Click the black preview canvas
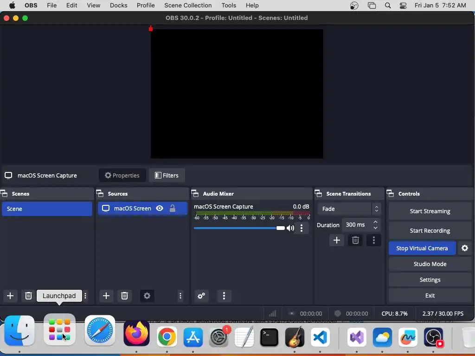Viewport: 475px width, 356px height. click(237, 94)
